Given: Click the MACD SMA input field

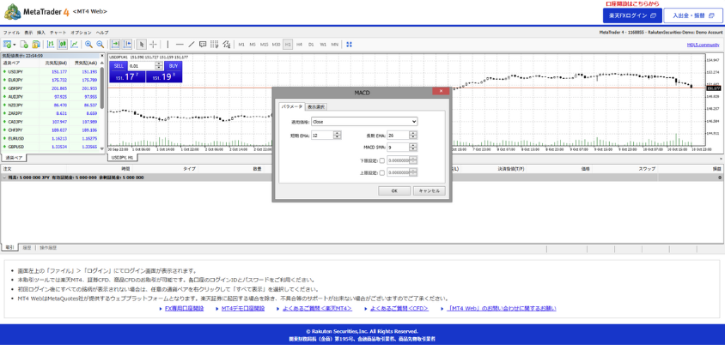Looking at the screenshot, I should pyautogui.click(x=397, y=148).
